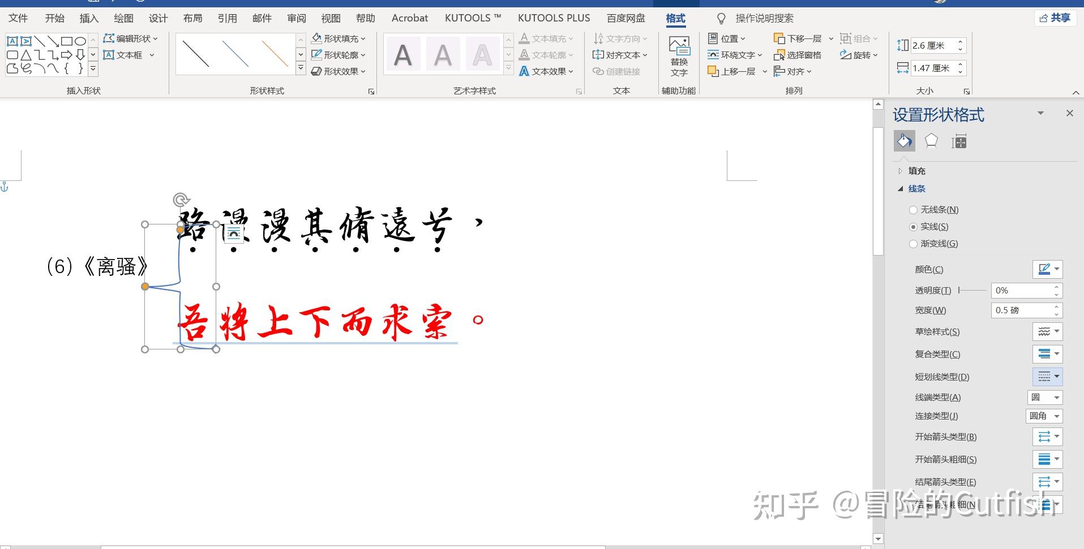Click document vertical scrollbar down arrow

(x=878, y=539)
